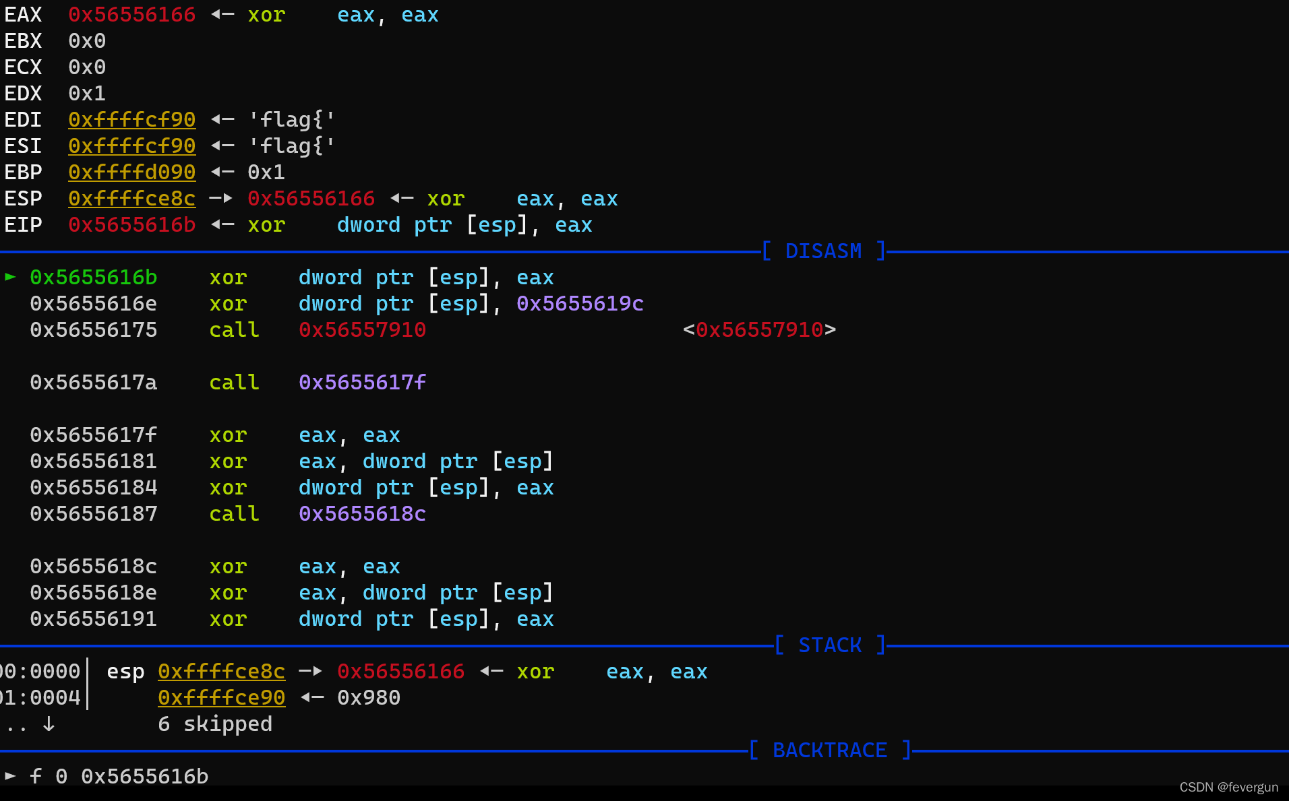This screenshot has width=1289, height=801.
Task: Click the ESI address 0xffffcf90
Action: click(x=131, y=146)
